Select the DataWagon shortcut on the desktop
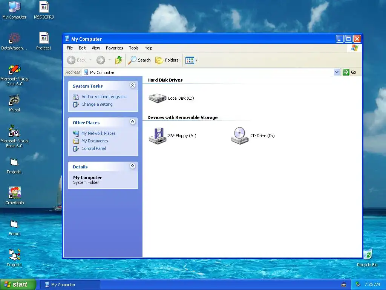This screenshot has width=386, height=290. [x=14, y=42]
